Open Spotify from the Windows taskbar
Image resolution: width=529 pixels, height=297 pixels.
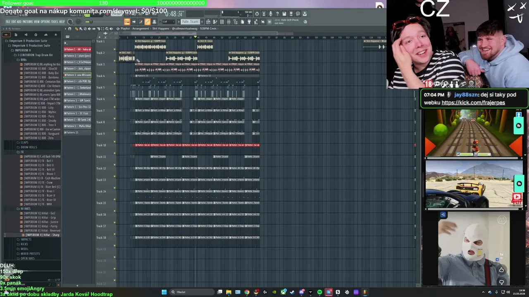(319, 292)
